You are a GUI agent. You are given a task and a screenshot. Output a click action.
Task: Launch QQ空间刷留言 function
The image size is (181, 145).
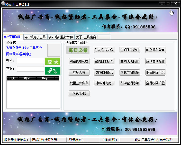tap(156, 50)
